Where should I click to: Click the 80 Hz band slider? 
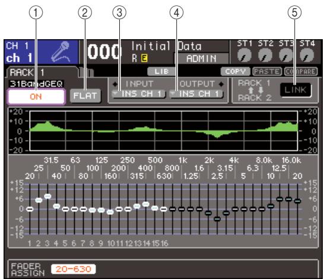(x=83, y=209)
